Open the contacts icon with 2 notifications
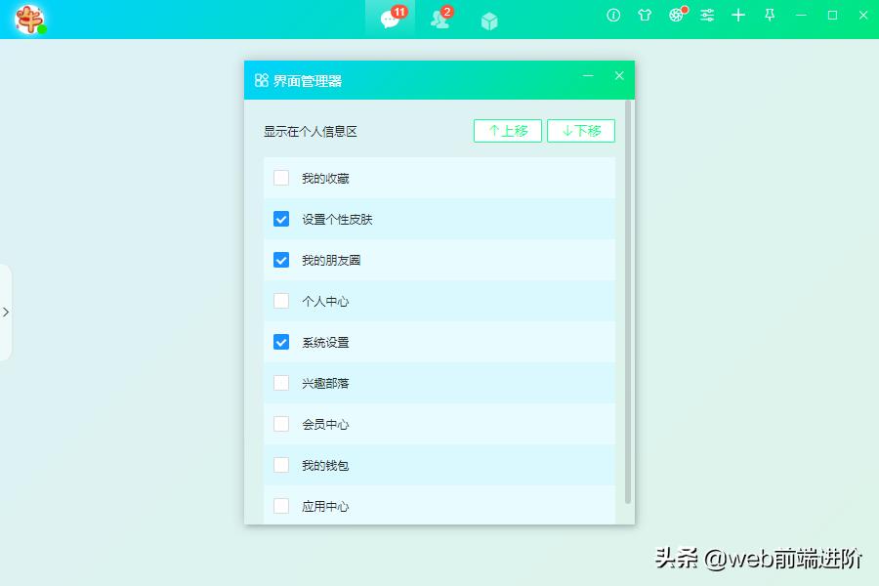 (x=438, y=19)
